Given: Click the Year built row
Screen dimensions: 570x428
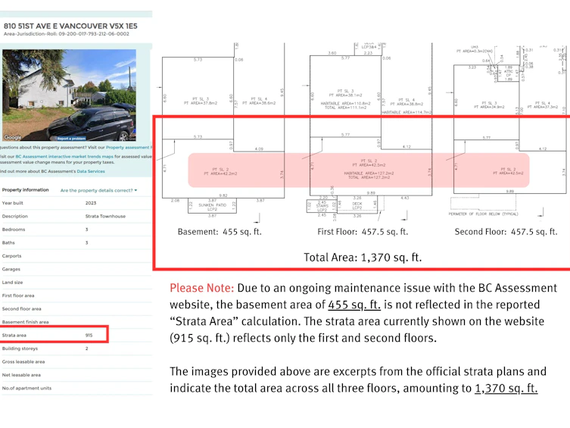Looking at the screenshot, I should pyautogui.click(x=76, y=203).
